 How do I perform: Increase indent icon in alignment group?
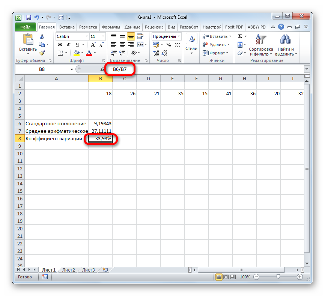click(122, 53)
